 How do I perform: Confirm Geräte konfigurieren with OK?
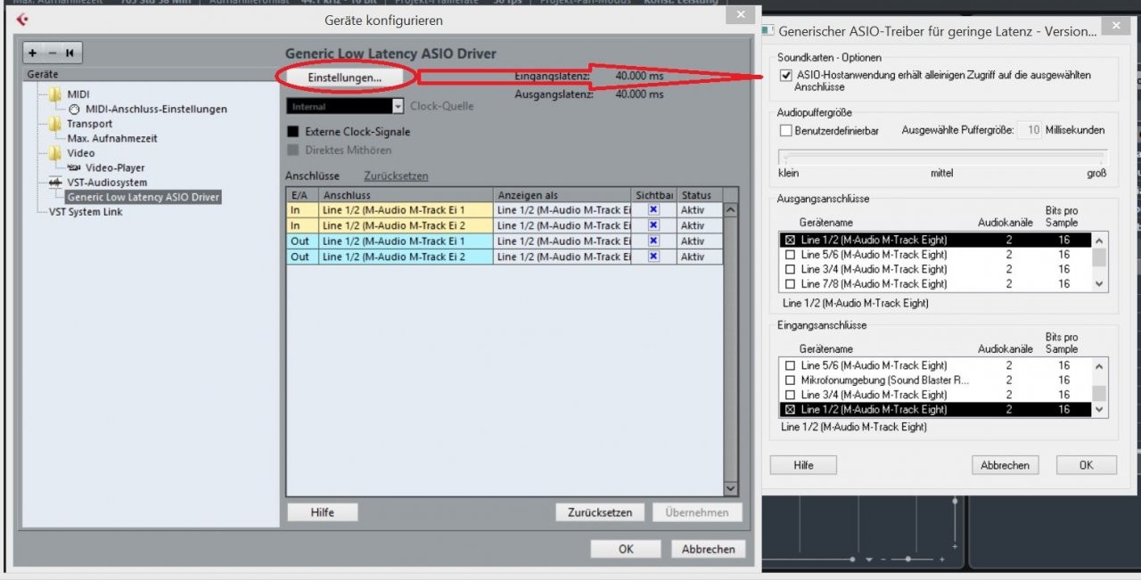[x=626, y=549]
